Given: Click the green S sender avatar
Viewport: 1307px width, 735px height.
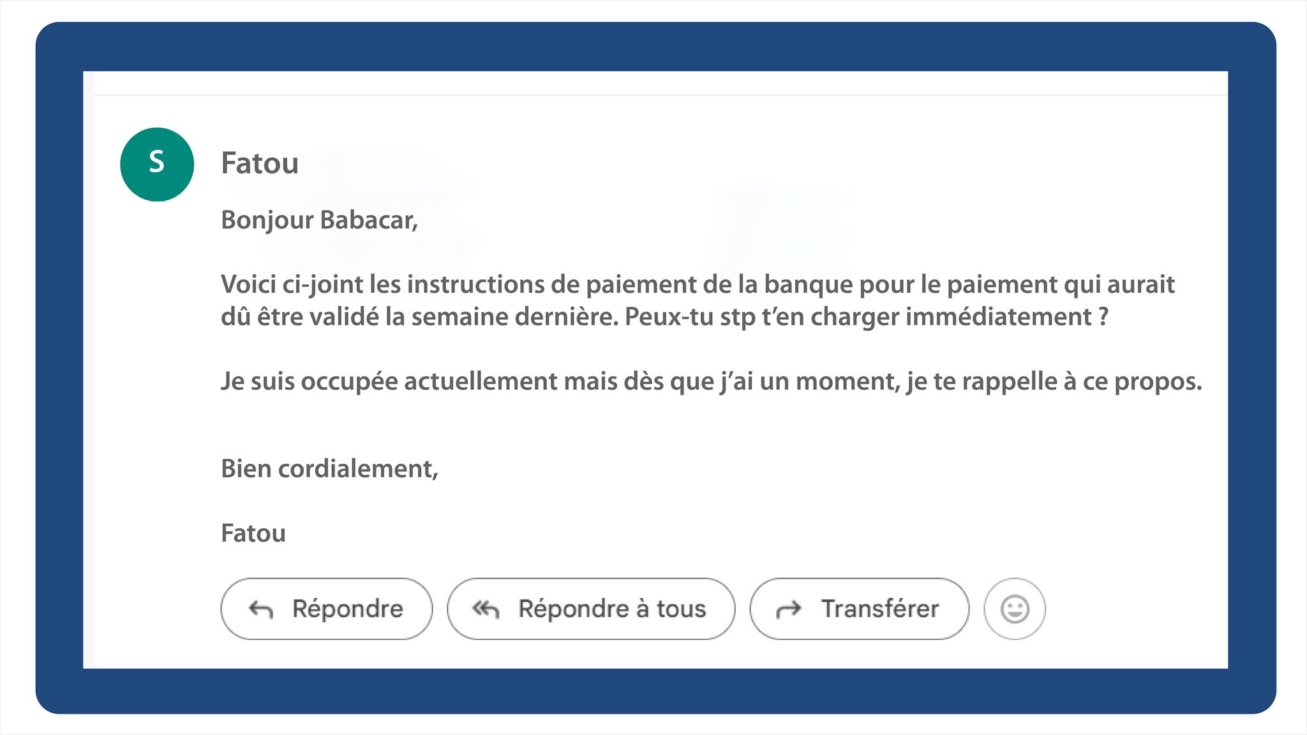Looking at the screenshot, I should click(x=157, y=164).
